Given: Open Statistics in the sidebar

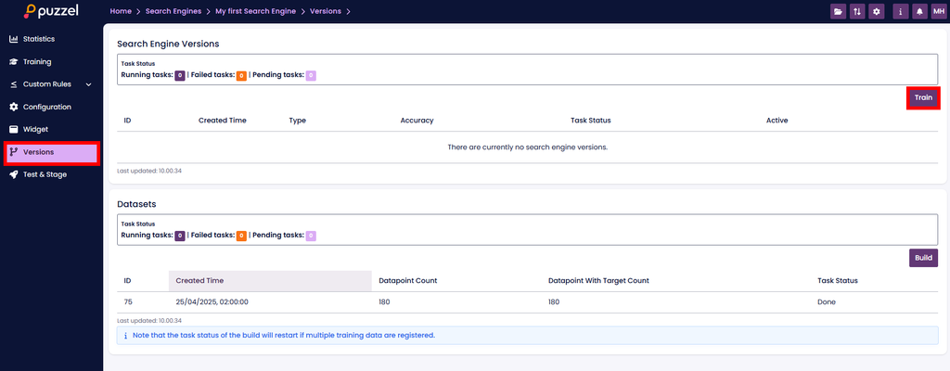Looking at the screenshot, I should (x=38, y=39).
